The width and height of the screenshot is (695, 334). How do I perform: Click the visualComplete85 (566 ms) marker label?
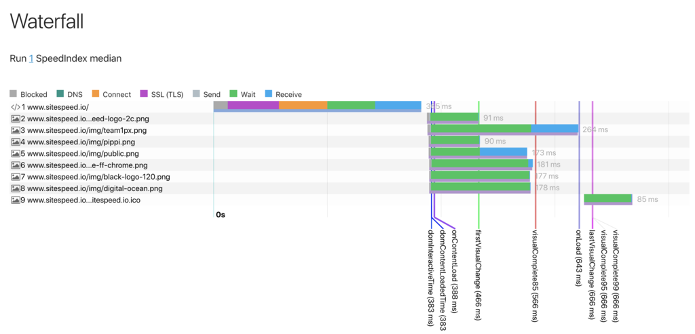point(535,276)
